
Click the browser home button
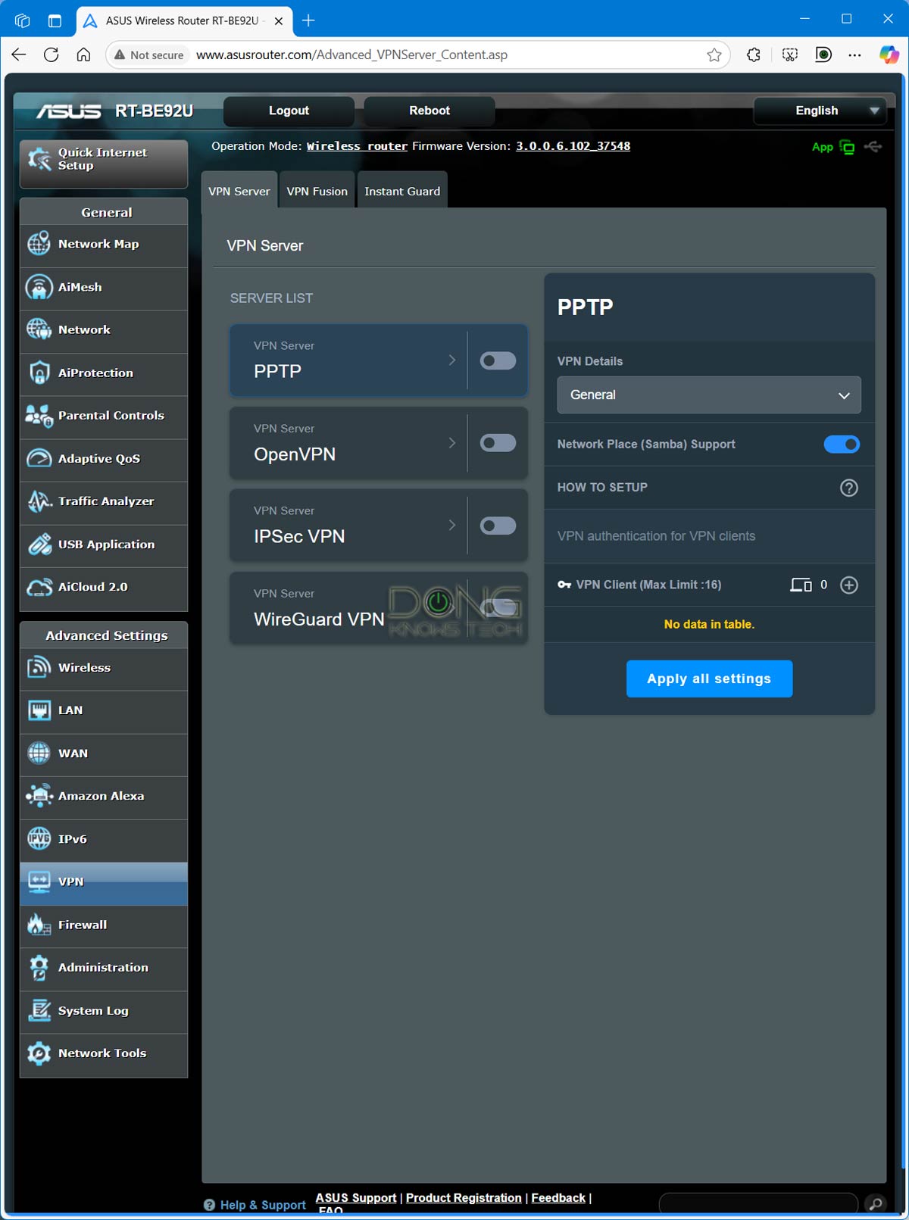click(x=84, y=55)
